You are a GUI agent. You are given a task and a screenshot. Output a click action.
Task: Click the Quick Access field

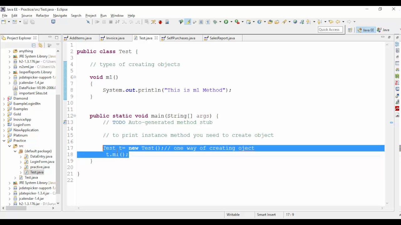pyautogui.click(x=330, y=30)
